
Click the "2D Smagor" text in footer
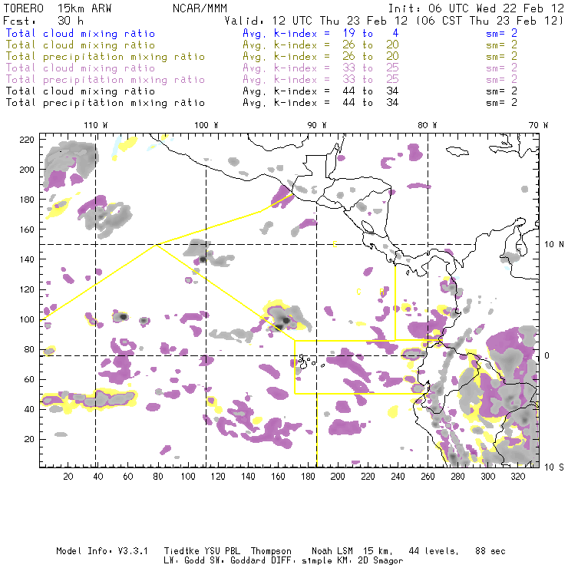[x=381, y=561]
